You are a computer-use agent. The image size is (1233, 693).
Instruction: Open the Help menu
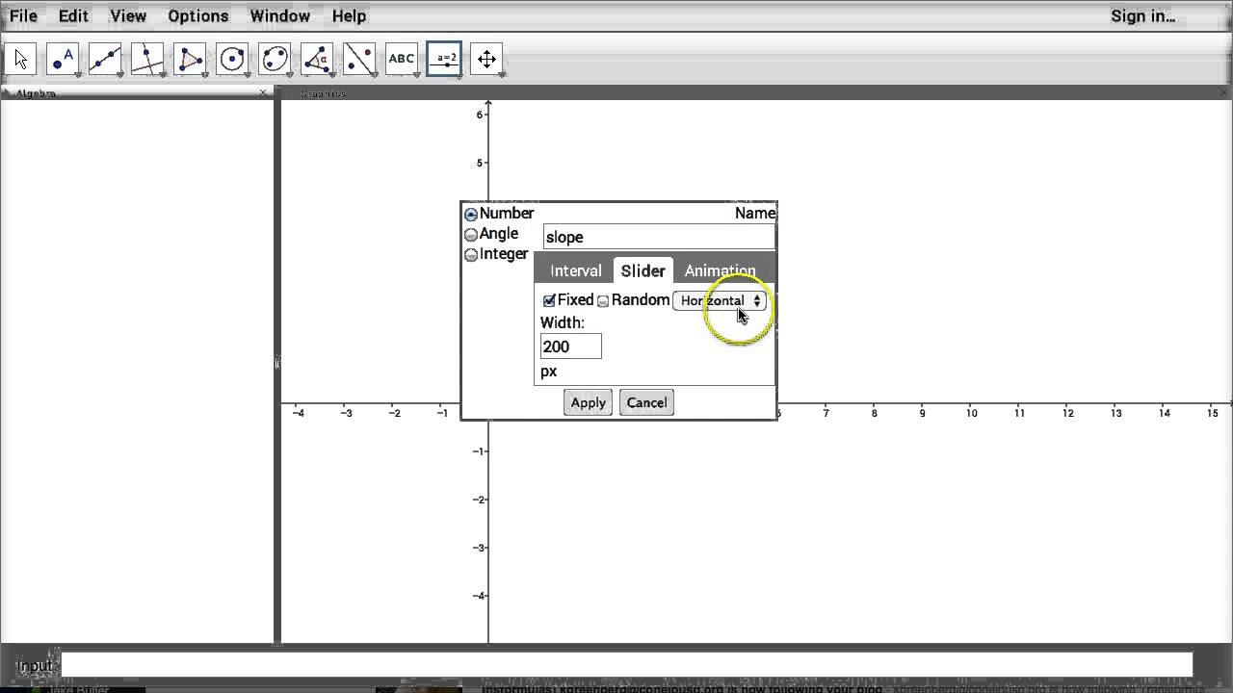coord(349,15)
